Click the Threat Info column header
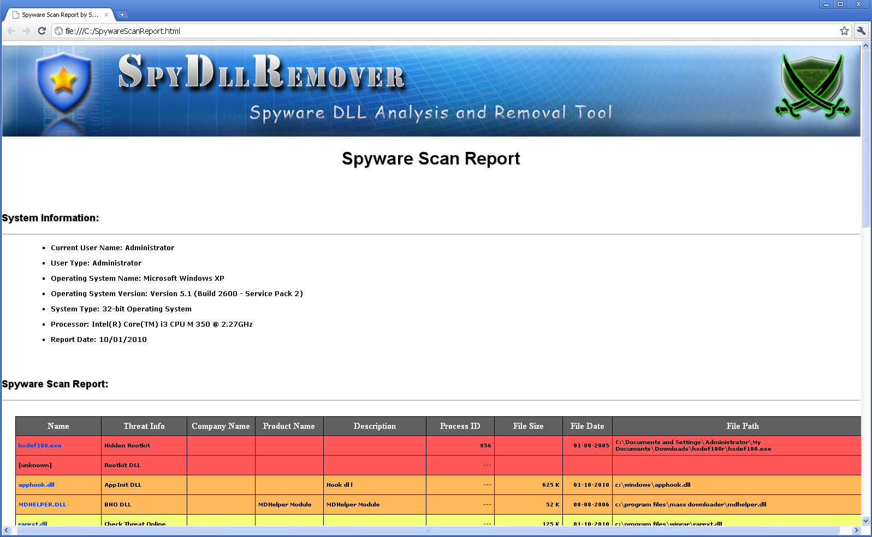This screenshot has width=872, height=537. coord(144,426)
